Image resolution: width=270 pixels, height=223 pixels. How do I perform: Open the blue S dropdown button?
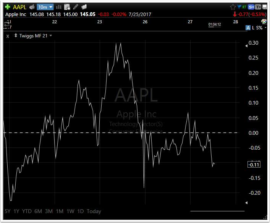coord(251,7)
